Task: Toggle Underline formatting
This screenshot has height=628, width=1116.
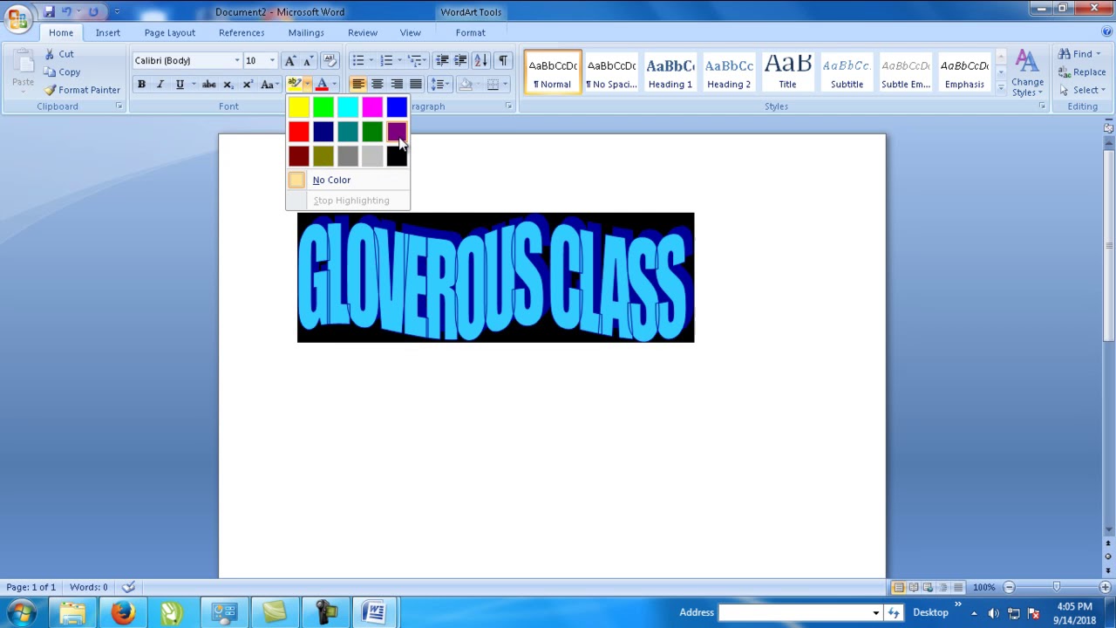Action: tap(180, 85)
